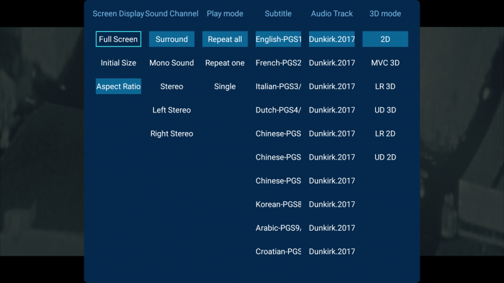Switch subtitles to Korean-PGS8

tap(278, 204)
